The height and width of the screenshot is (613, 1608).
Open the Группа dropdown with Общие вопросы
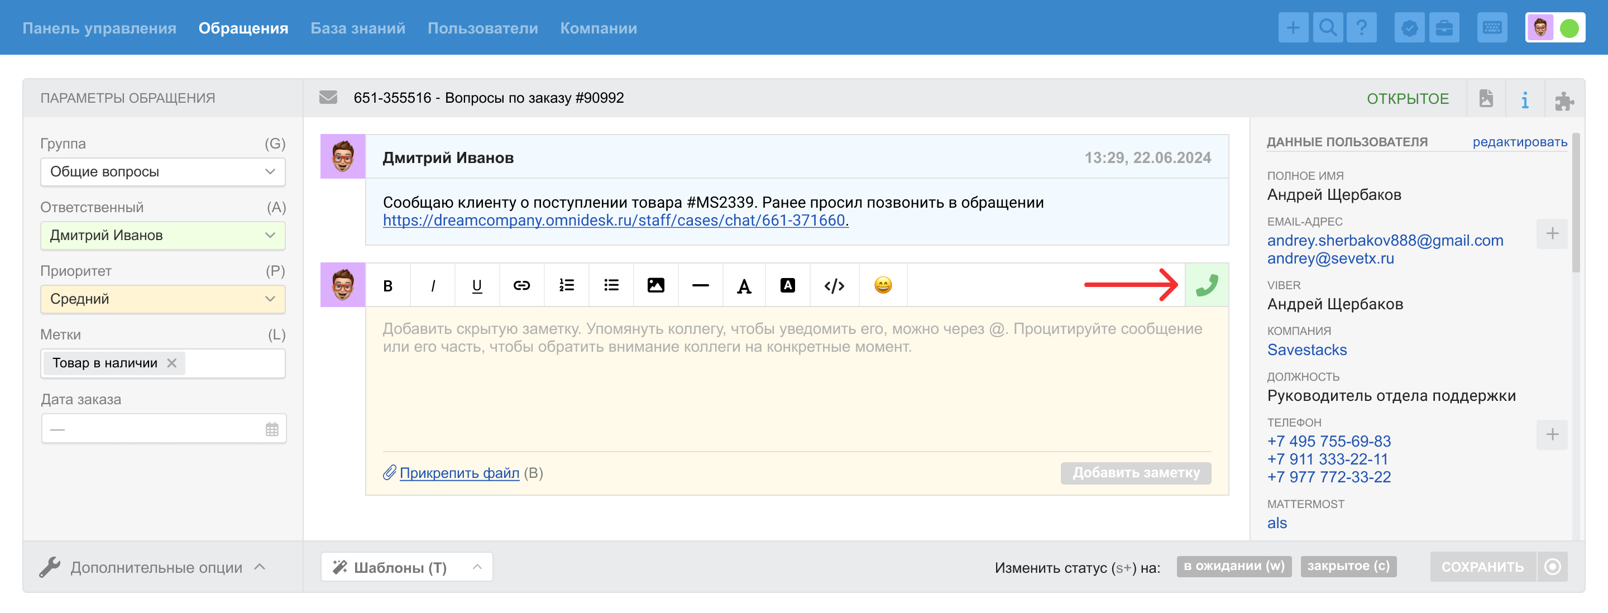(x=163, y=171)
